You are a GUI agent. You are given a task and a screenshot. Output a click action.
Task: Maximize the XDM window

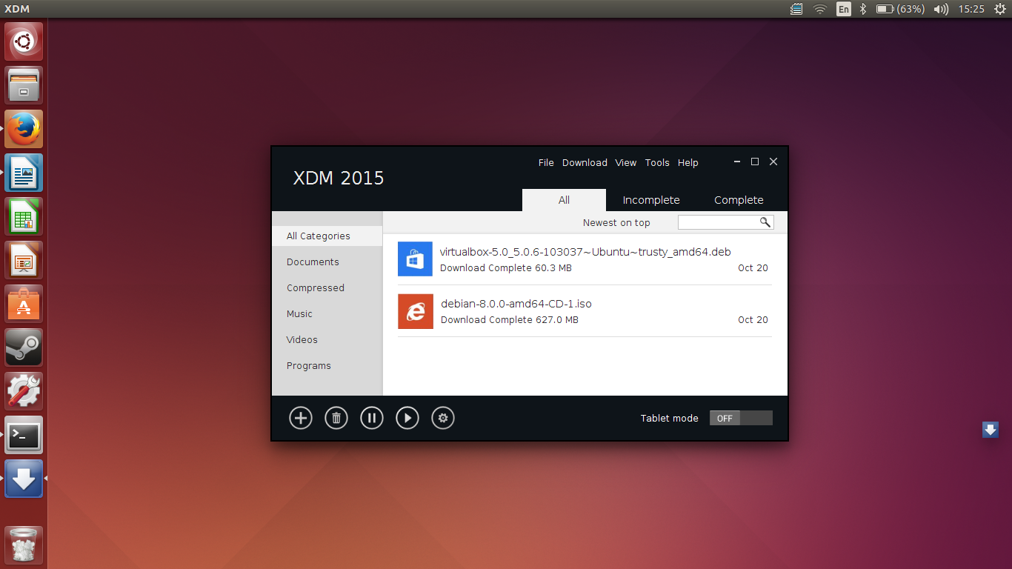coord(755,162)
